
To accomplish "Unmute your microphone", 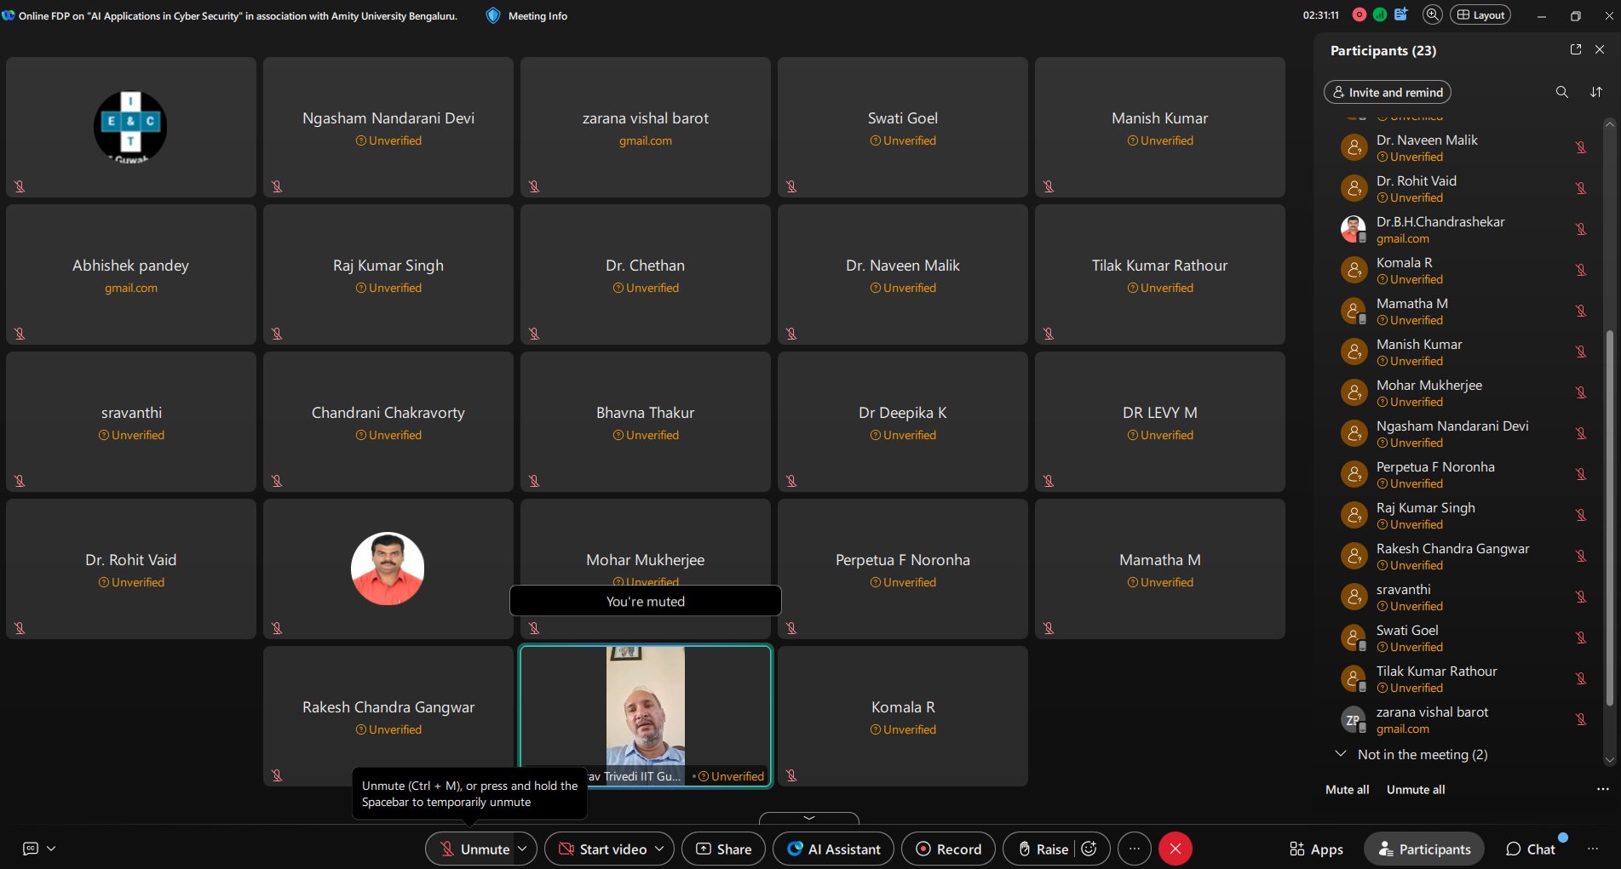I will click(x=474, y=849).
